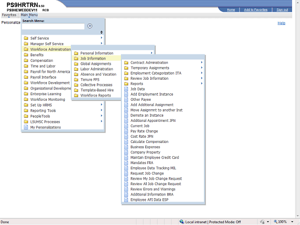Screen dimensions: 300x225
Task: Click the Temporary Assignments folder icon
Action: click(x=126, y=68)
